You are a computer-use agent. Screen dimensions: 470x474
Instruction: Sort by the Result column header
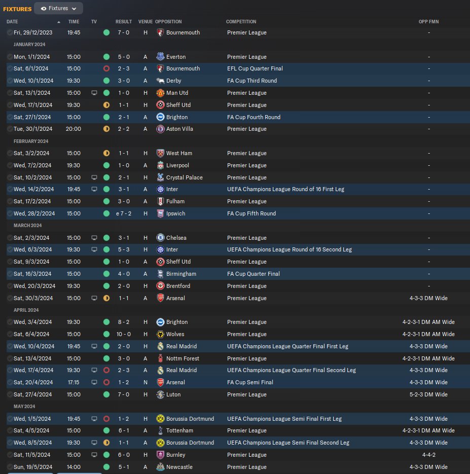(124, 22)
